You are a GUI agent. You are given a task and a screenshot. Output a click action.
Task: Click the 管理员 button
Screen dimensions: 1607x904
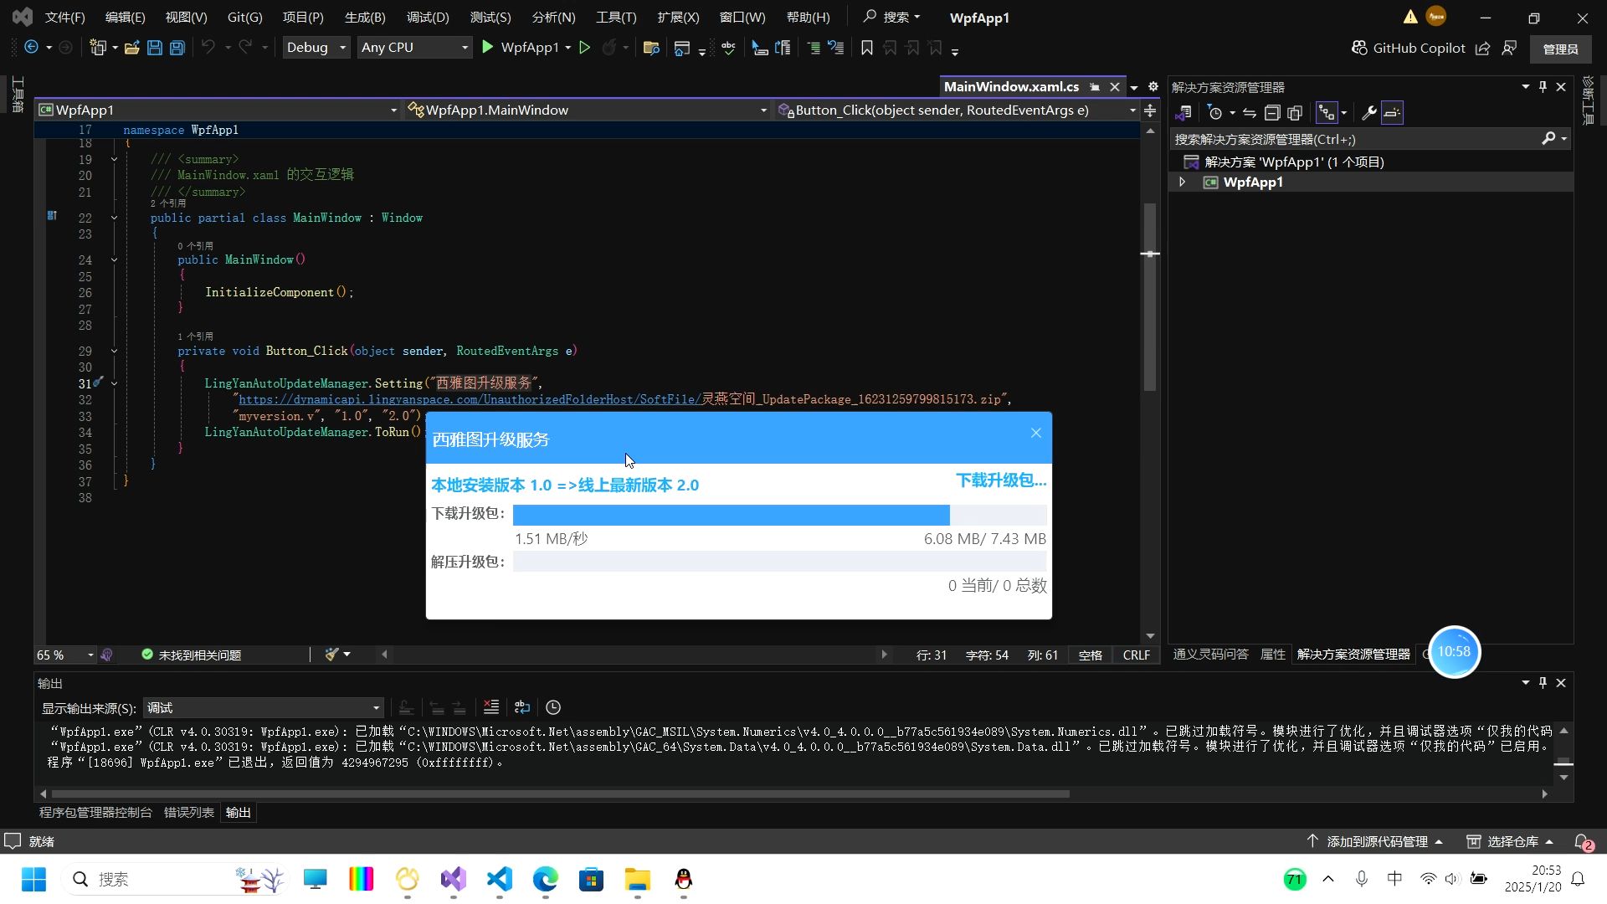pyautogui.click(x=1560, y=49)
